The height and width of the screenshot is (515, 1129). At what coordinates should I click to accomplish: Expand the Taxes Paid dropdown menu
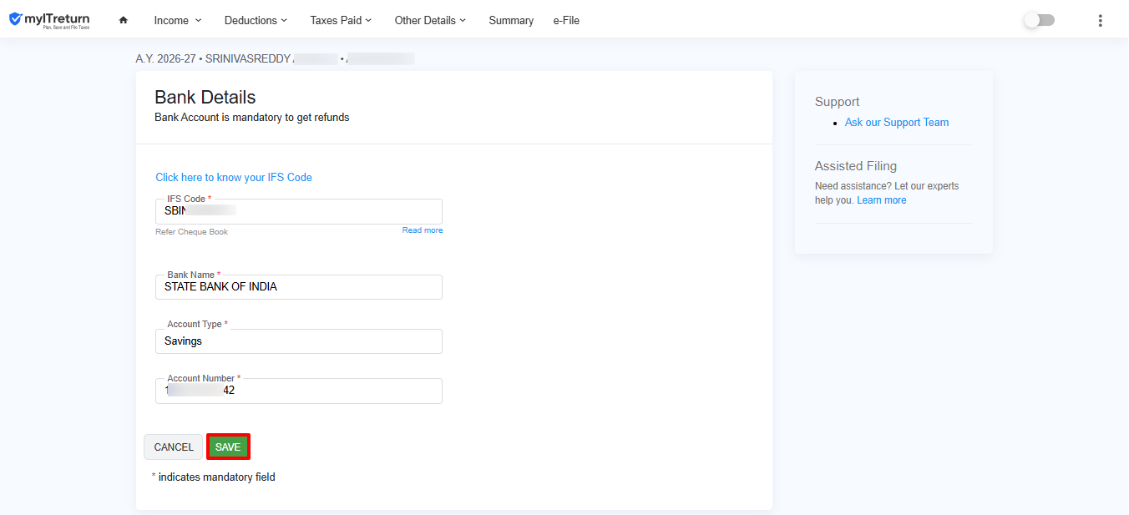[x=341, y=20]
